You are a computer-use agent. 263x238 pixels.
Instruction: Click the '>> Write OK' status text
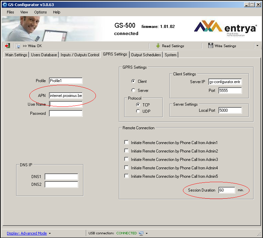(32, 46)
